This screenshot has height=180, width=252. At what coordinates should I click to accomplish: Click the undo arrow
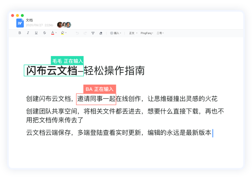coord(77,33)
